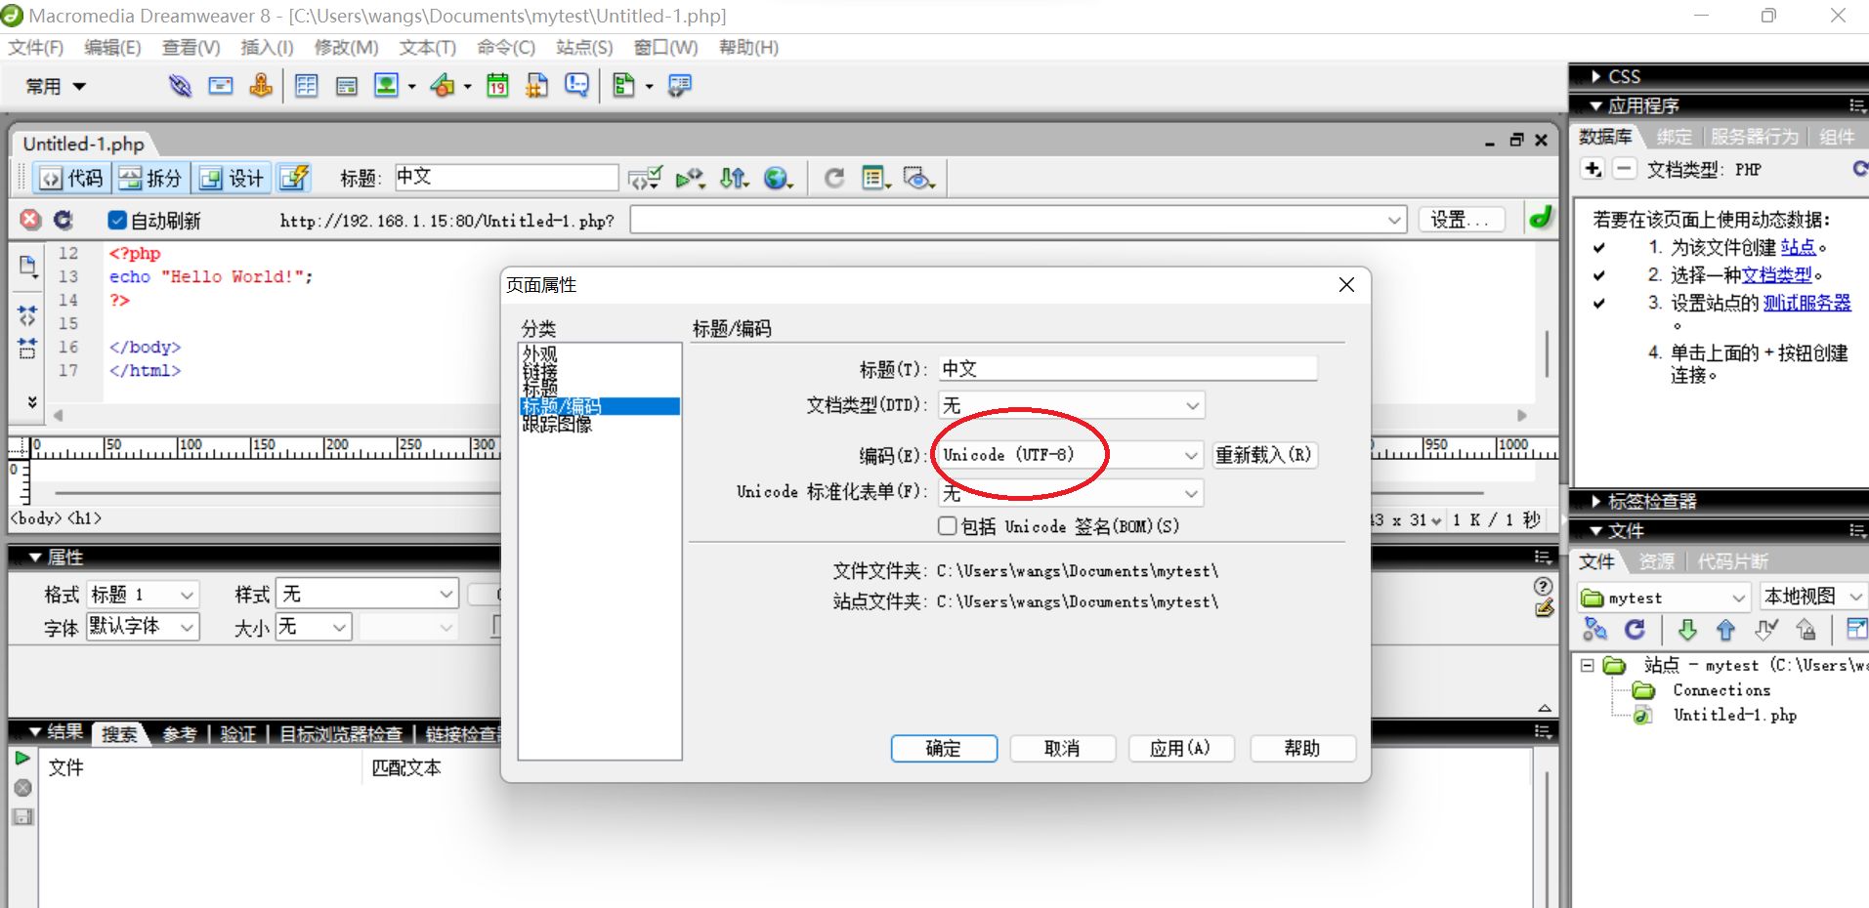Click 重新载入(R) button
This screenshot has width=1869, height=908.
pos(1264,455)
